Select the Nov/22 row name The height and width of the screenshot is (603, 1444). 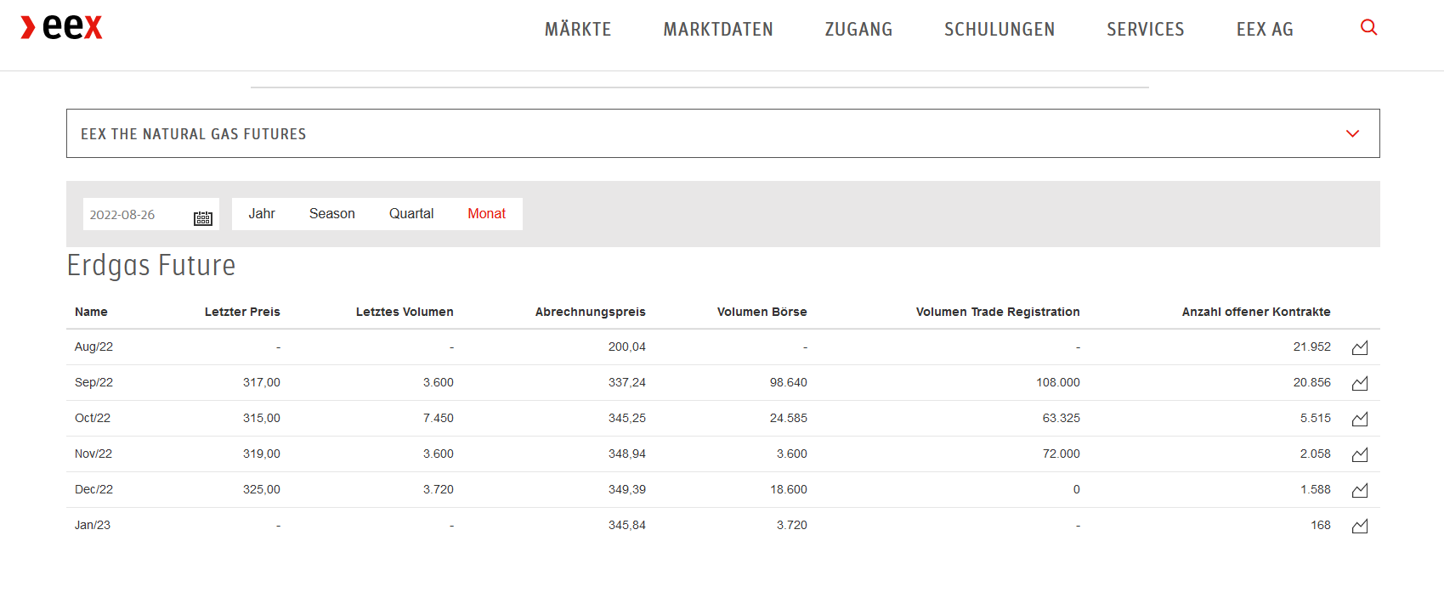click(x=93, y=454)
